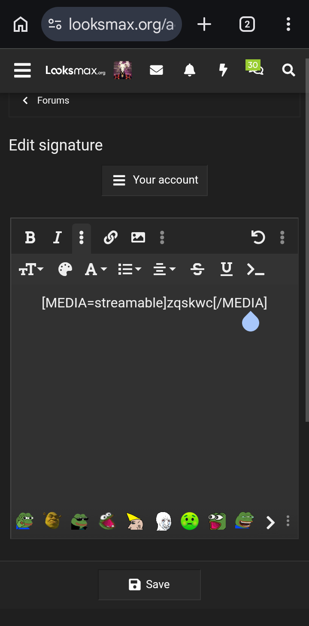Apply code formatting with the terminal icon
The width and height of the screenshot is (309, 626).
pyautogui.click(x=256, y=269)
